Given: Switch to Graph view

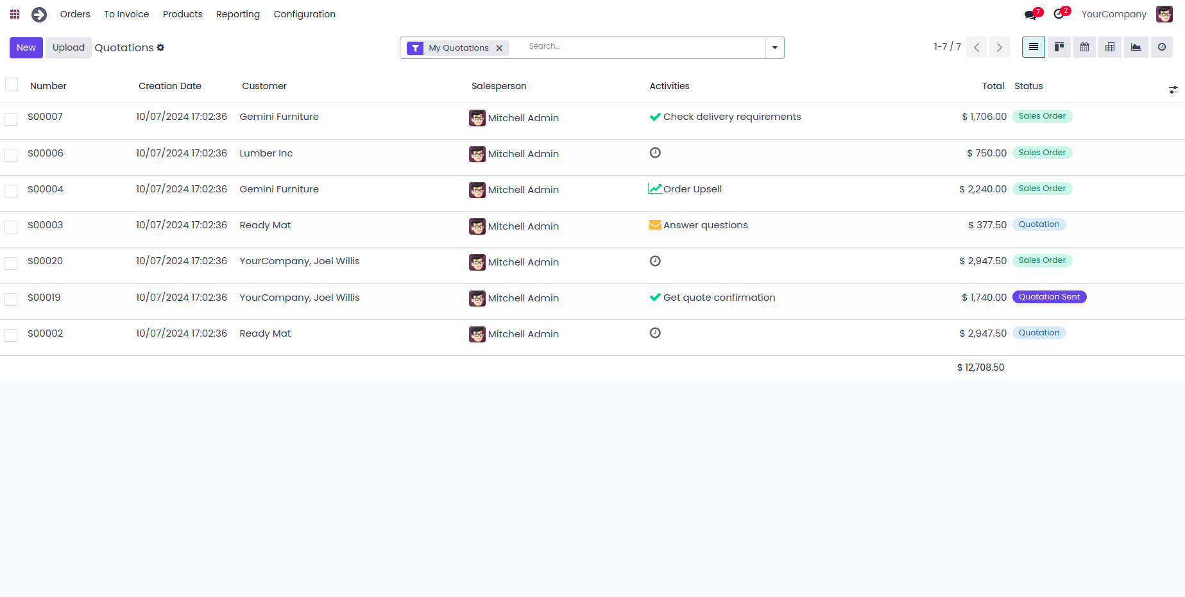Looking at the screenshot, I should 1136,47.
